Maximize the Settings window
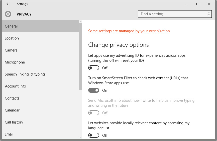The height and width of the screenshot is (141, 217). [198, 4]
